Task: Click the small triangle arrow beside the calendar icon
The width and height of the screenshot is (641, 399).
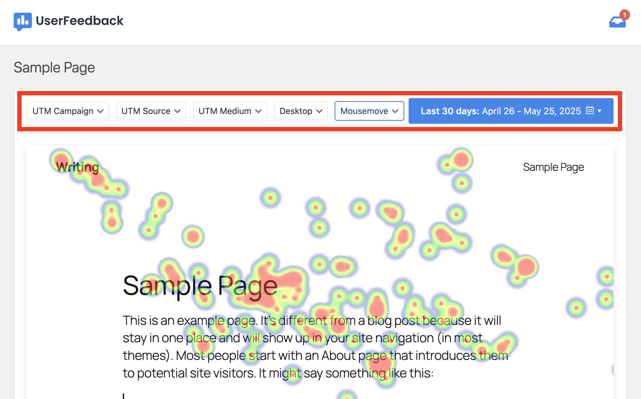Action: (x=600, y=111)
